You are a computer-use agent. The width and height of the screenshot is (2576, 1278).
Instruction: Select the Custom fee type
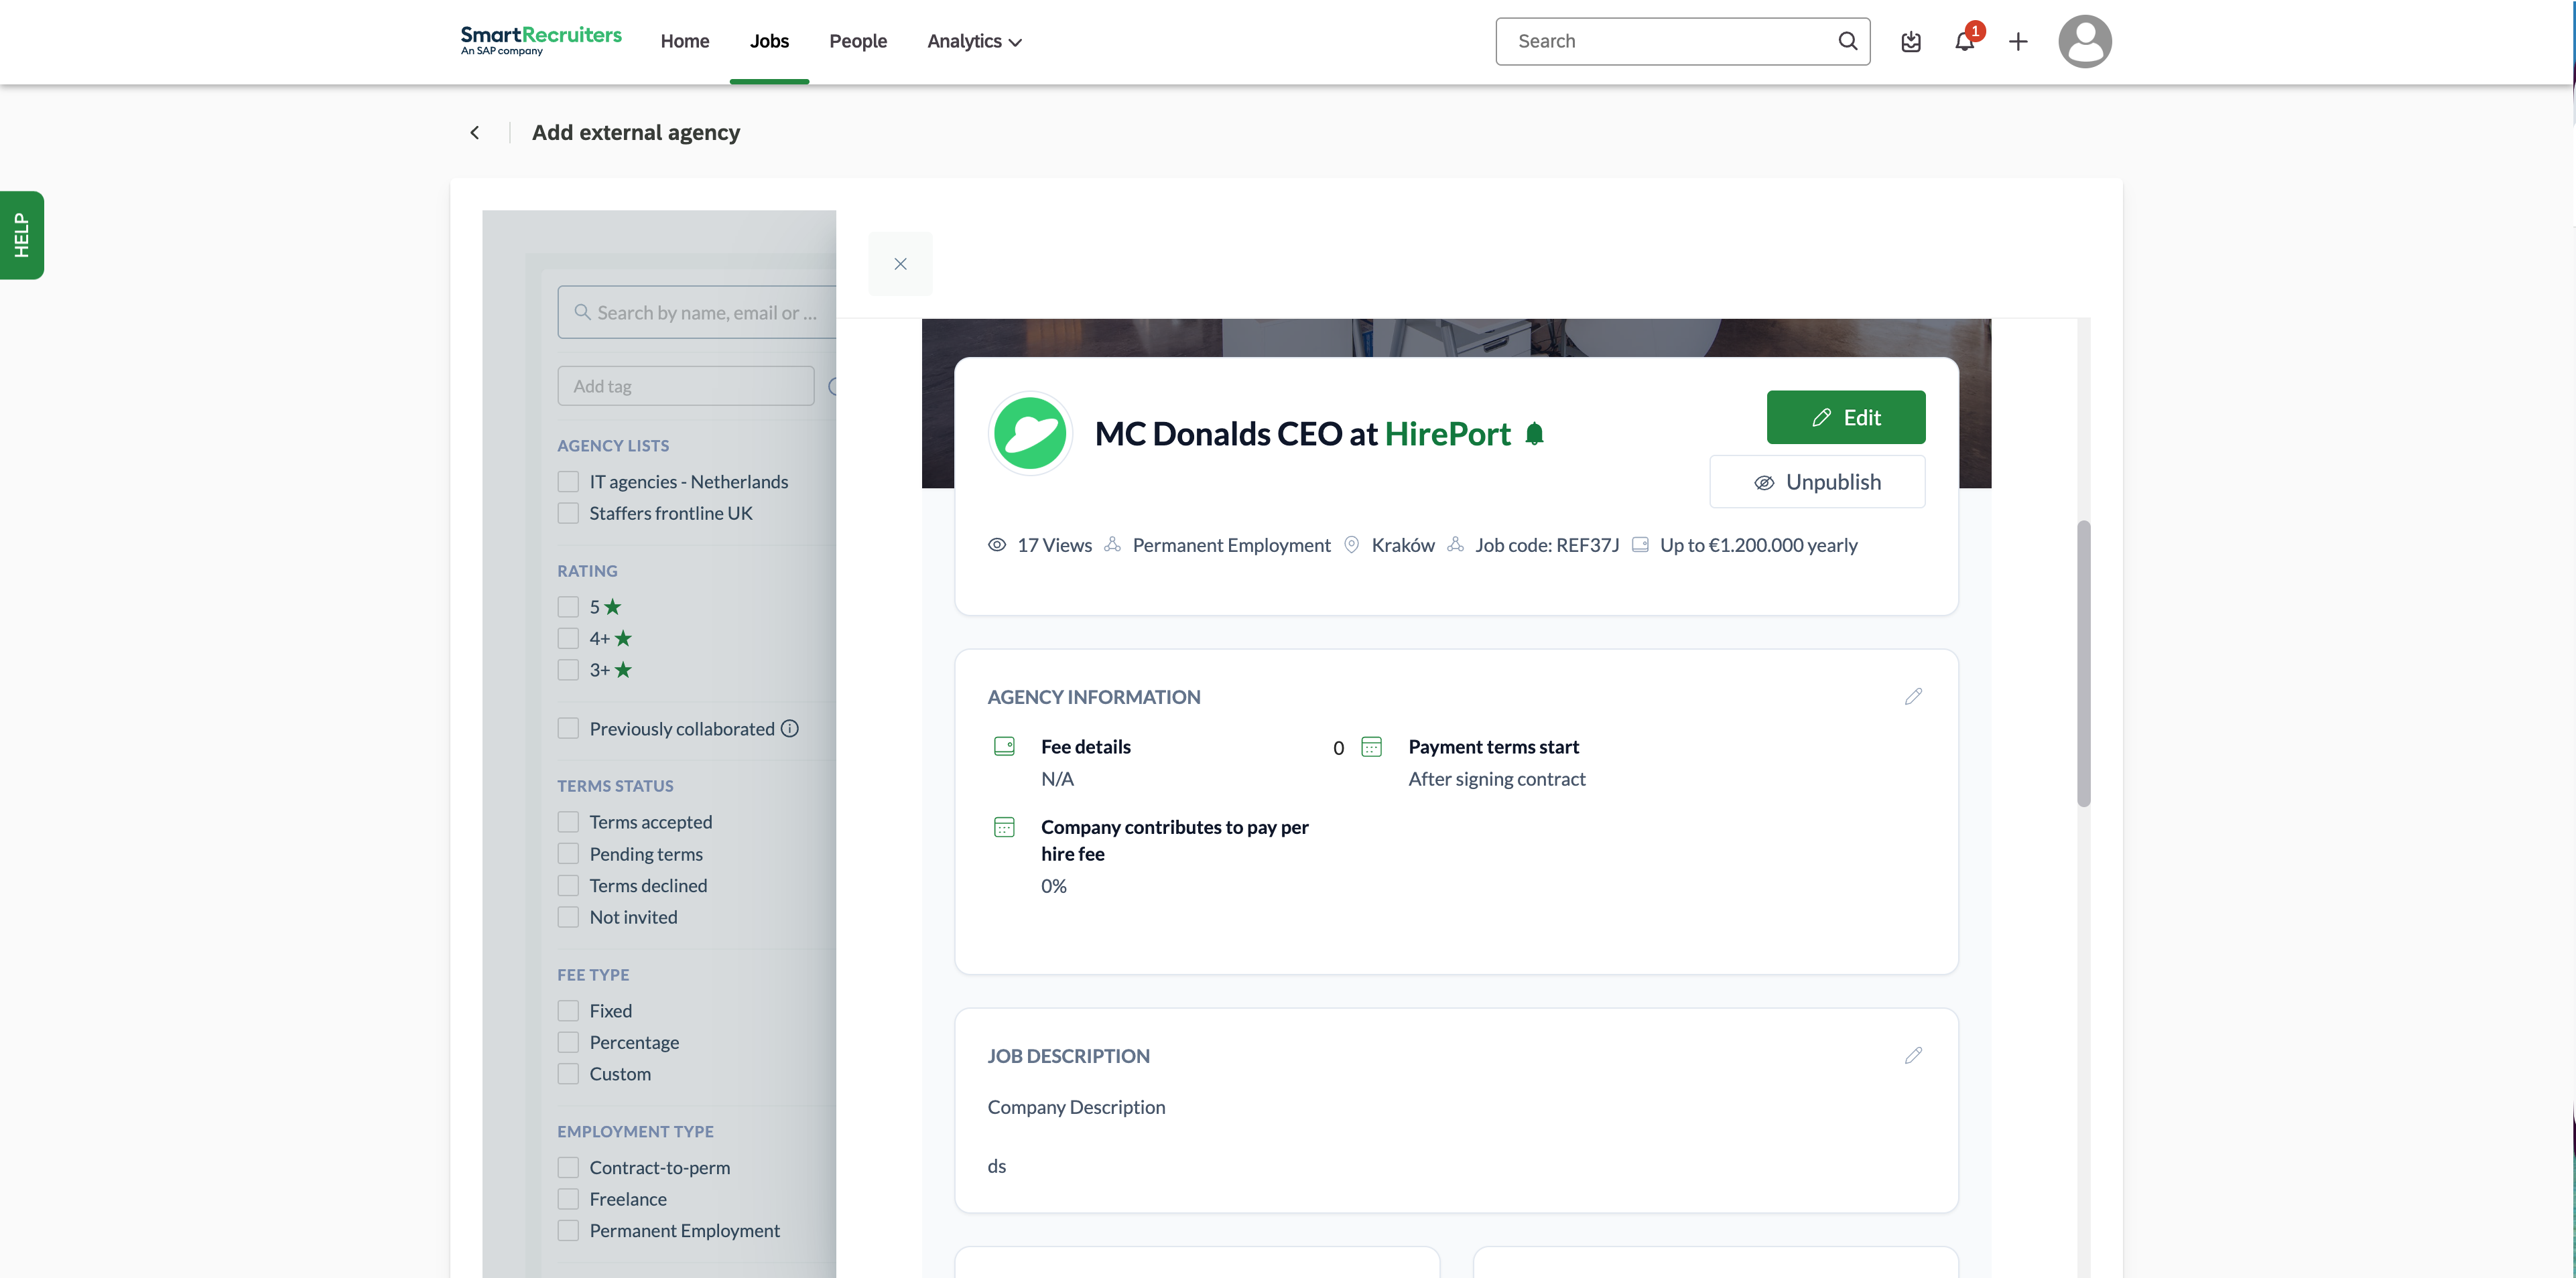coord(568,1074)
